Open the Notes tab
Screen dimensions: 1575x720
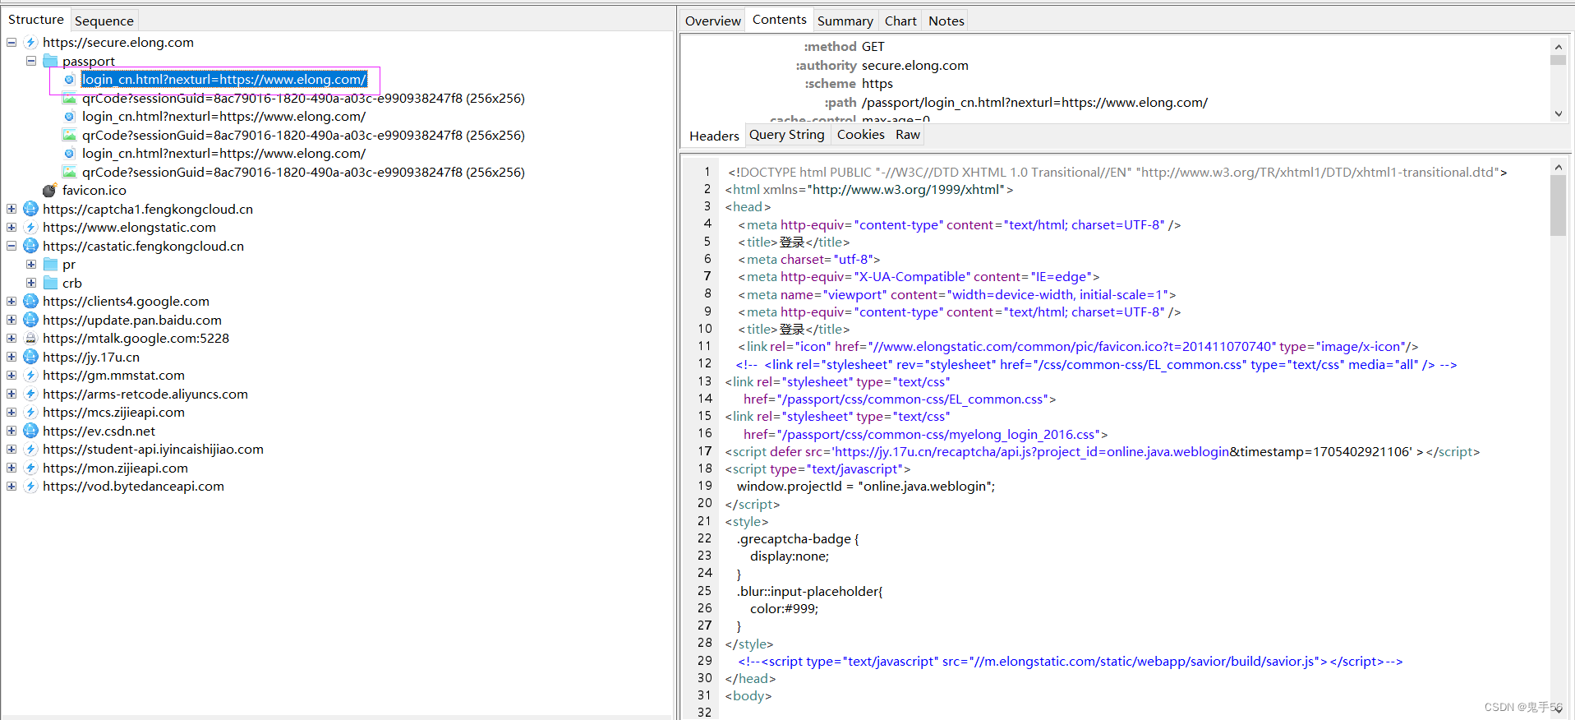point(946,21)
